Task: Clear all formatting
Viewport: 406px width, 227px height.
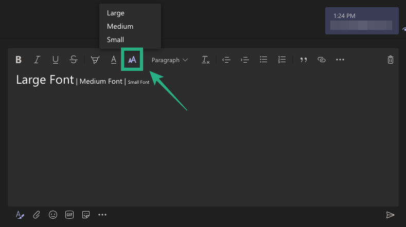Action: [x=205, y=60]
